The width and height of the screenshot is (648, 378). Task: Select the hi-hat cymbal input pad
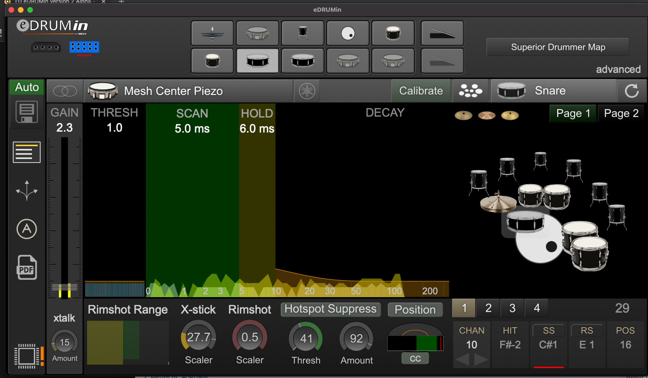pyautogui.click(x=213, y=33)
